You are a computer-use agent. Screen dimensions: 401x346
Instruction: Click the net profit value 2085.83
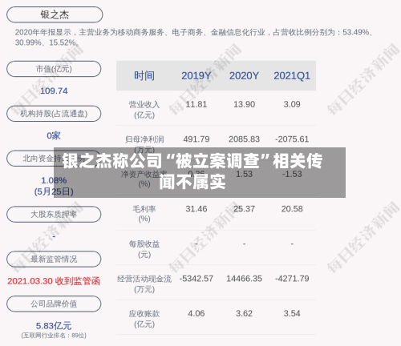(x=244, y=139)
